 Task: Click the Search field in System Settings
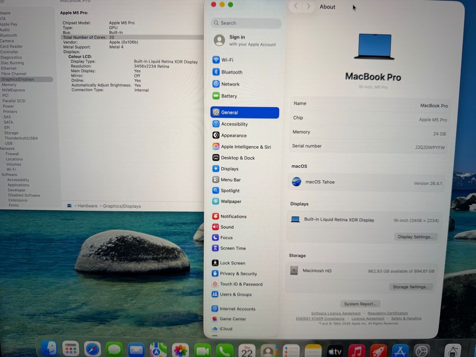[x=246, y=23]
